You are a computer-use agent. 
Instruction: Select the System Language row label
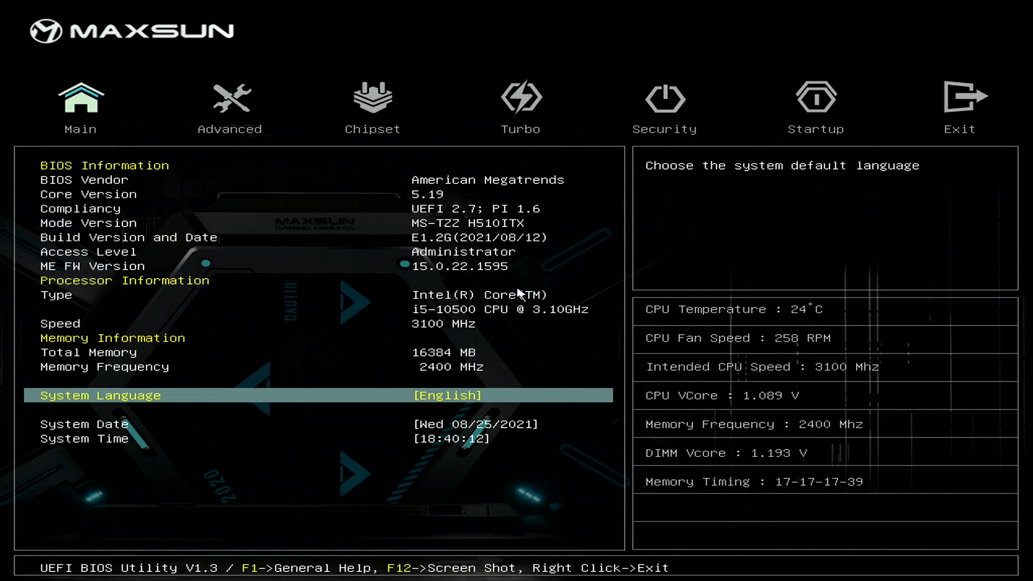point(101,395)
